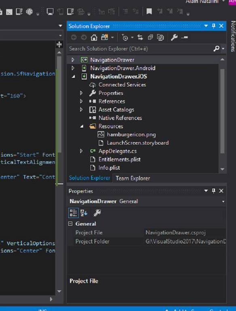The width and height of the screenshot is (236, 311).
Task: Click the Preview Selected Items icon
Action: tap(185, 37)
